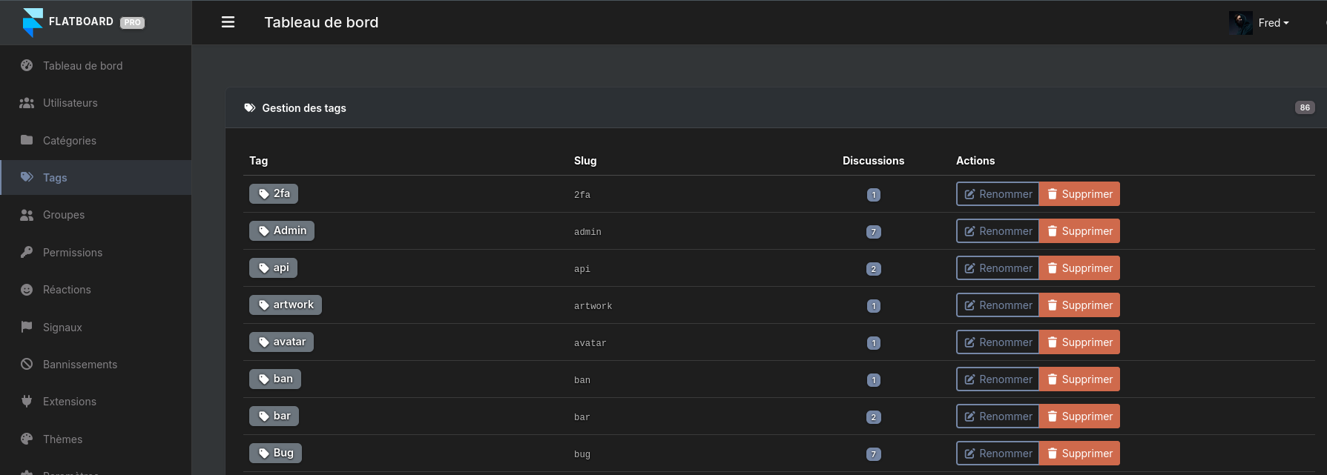1327x475 pixels.
Task: Rename the 2fa tag
Action: [998, 194]
